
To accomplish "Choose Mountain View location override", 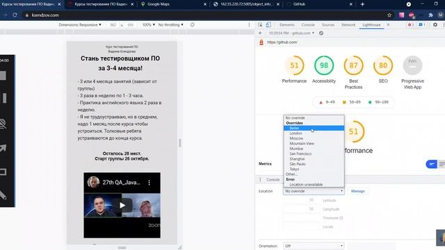I will (x=314, y=144).
